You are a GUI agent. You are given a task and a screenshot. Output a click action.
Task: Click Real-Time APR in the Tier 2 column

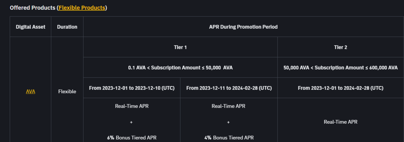coord(341,122)
